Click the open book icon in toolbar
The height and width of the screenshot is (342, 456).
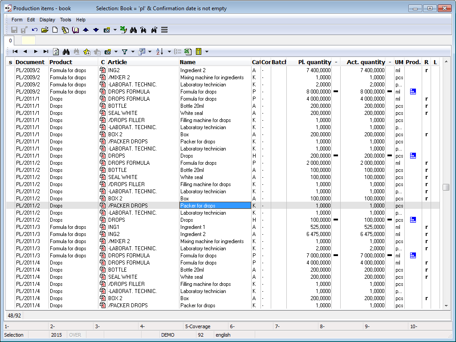[x=75, y=30]
